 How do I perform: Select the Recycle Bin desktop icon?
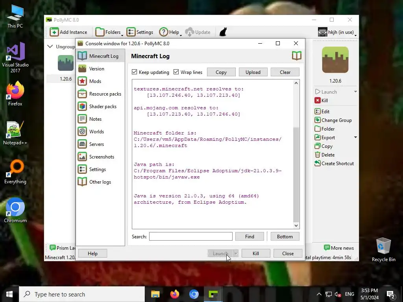(x=383, y=249)
